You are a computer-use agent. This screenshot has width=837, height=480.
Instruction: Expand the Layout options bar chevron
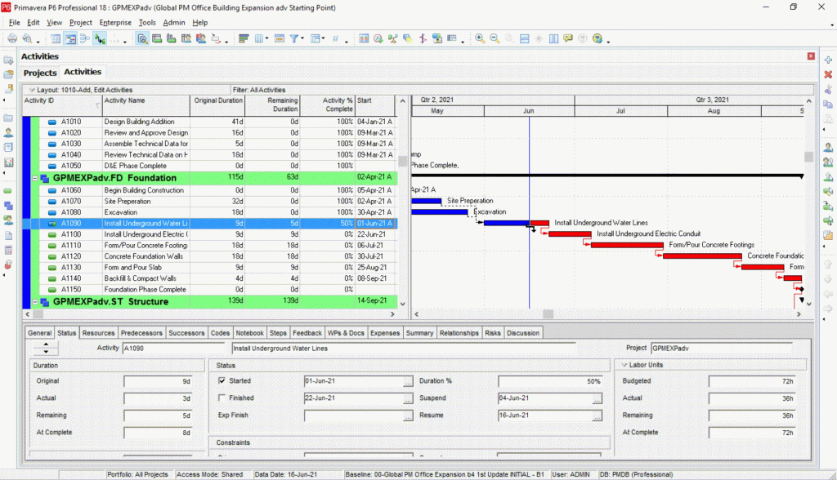32,90
